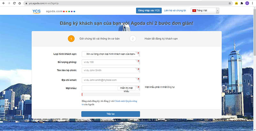The width and height of the screenshot is (256, 131).
Task: Click the 'Tiếp tục' button
Action: (x=110, y=114)
